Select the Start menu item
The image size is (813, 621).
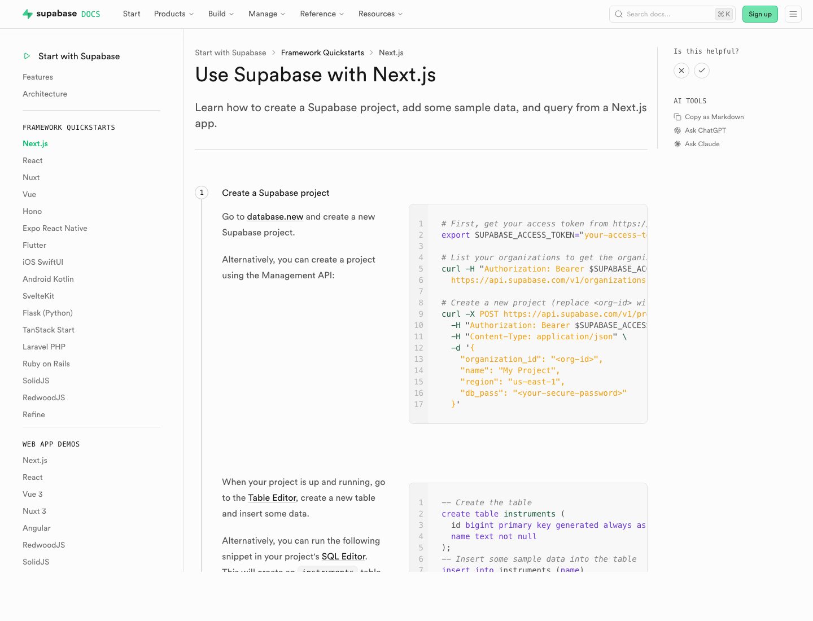[132, 14]
